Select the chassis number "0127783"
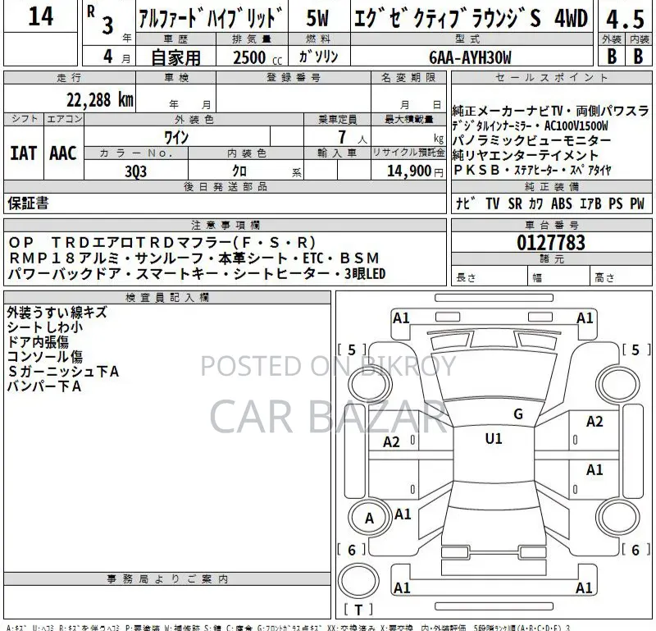The image size is (656, 631). (550, 242)
